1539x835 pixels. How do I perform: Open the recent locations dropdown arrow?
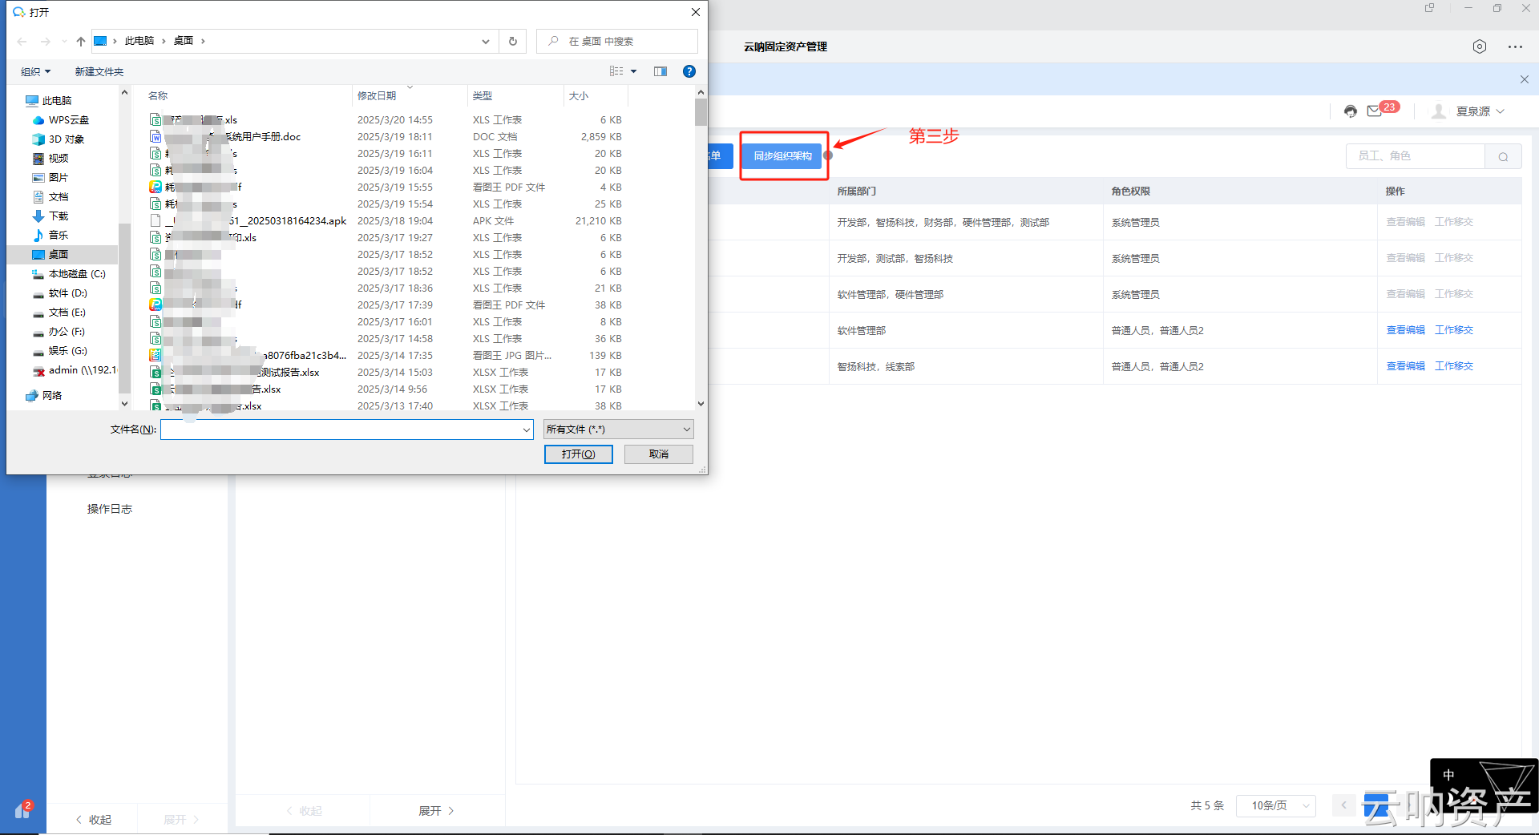64,42
